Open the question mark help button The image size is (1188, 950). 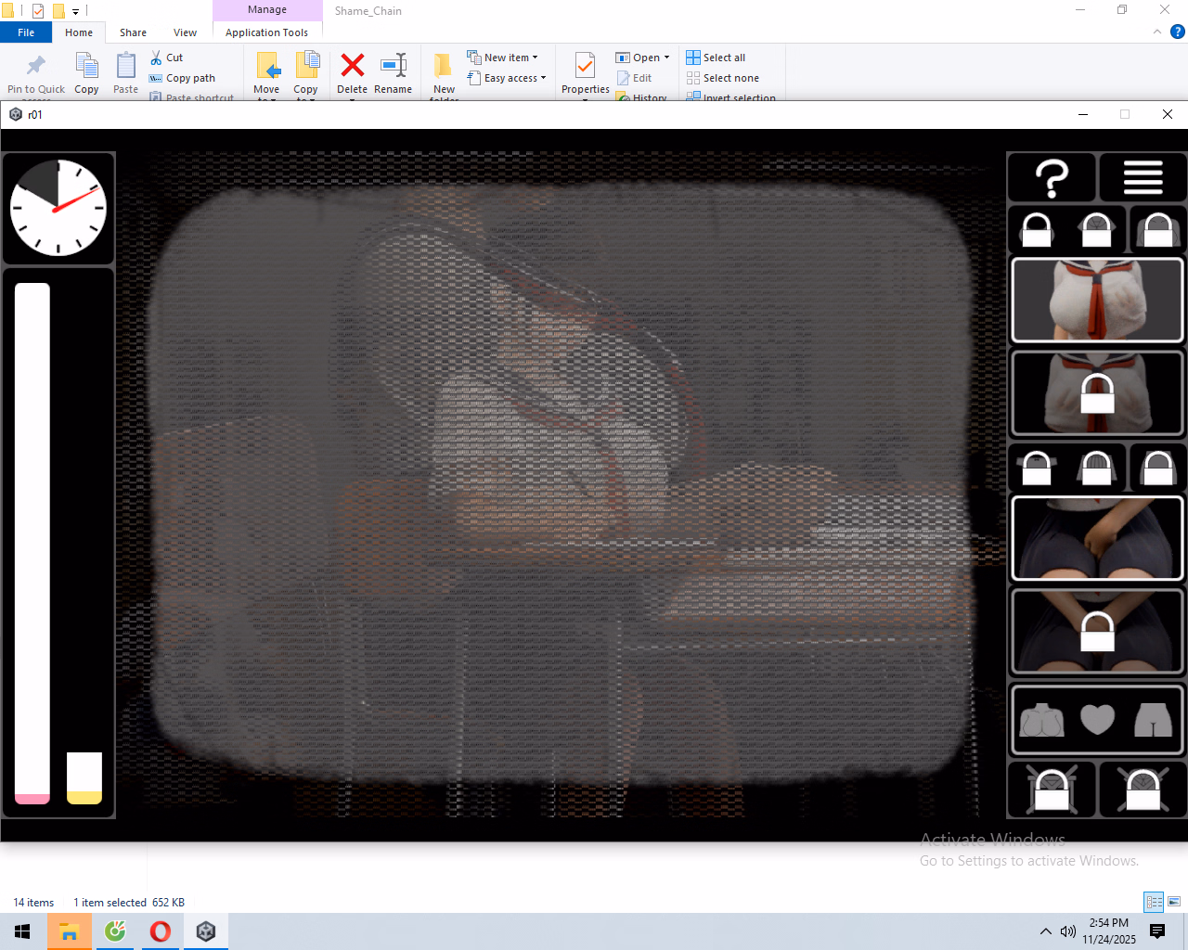point(1052,177)
